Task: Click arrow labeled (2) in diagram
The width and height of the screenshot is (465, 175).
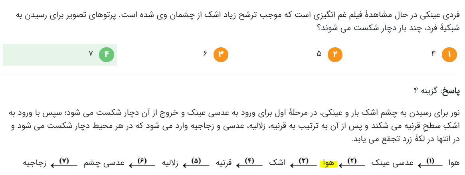Action: pos(352,163)
